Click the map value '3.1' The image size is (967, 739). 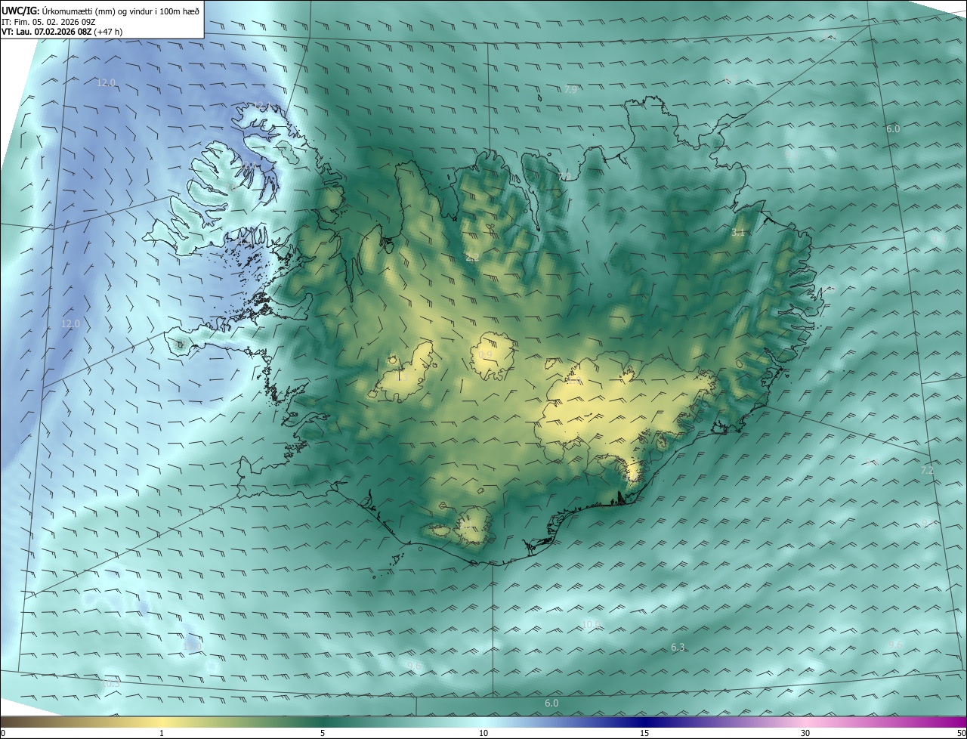(738, 233)
